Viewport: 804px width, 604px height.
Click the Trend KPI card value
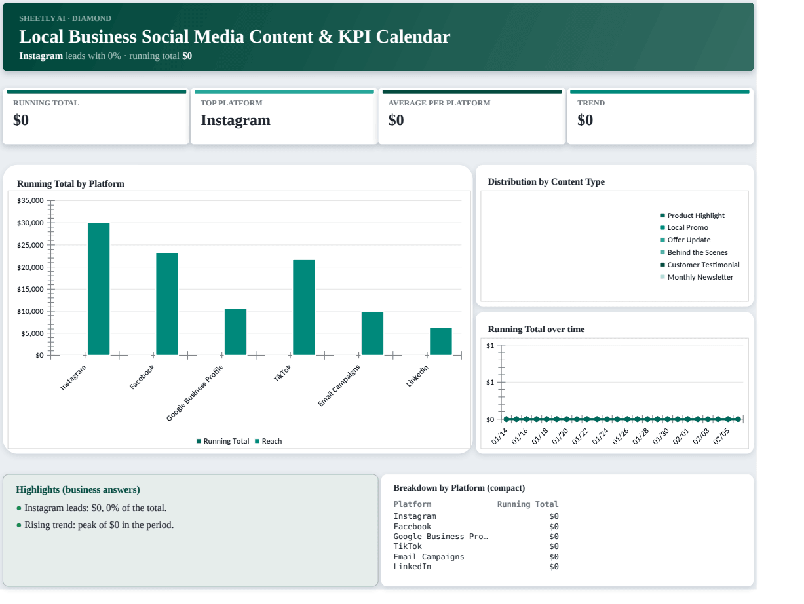[585, 120]
